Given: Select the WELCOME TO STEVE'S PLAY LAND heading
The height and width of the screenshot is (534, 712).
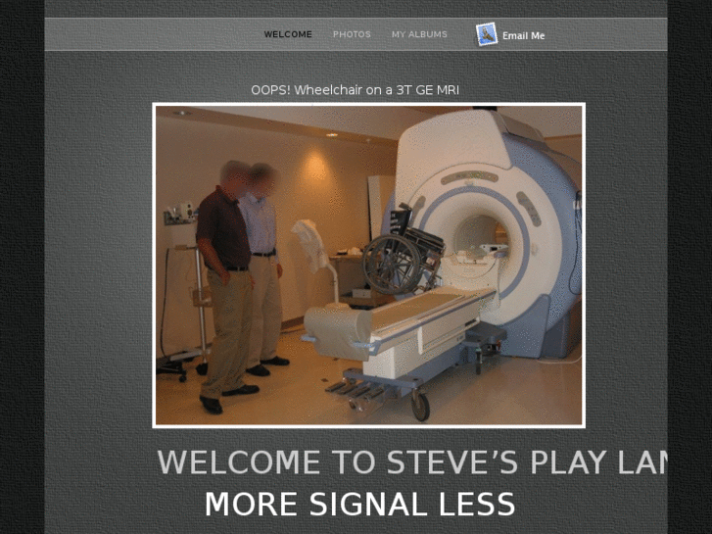Looking at the screenshot, I should [x=412, y=462].
